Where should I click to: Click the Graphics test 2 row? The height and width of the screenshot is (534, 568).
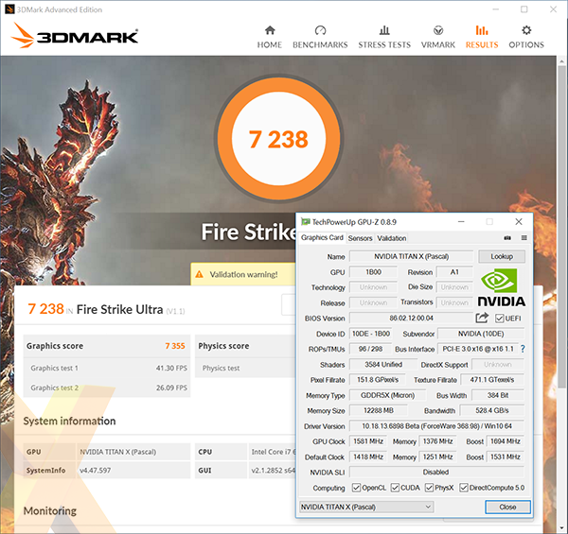tap(107, 388)
